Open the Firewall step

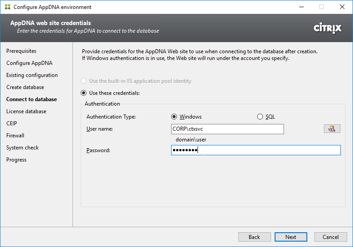pos(15,136)
